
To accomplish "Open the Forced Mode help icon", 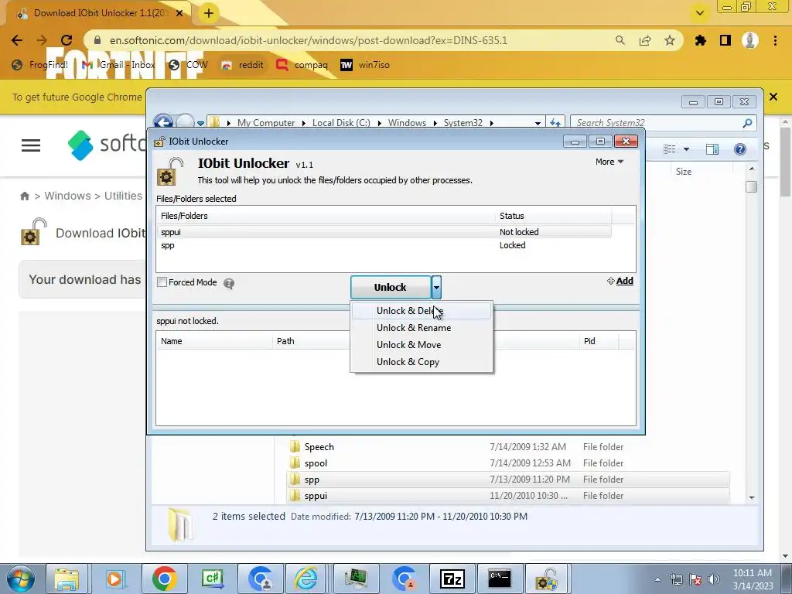I will [x=229, y=283].
